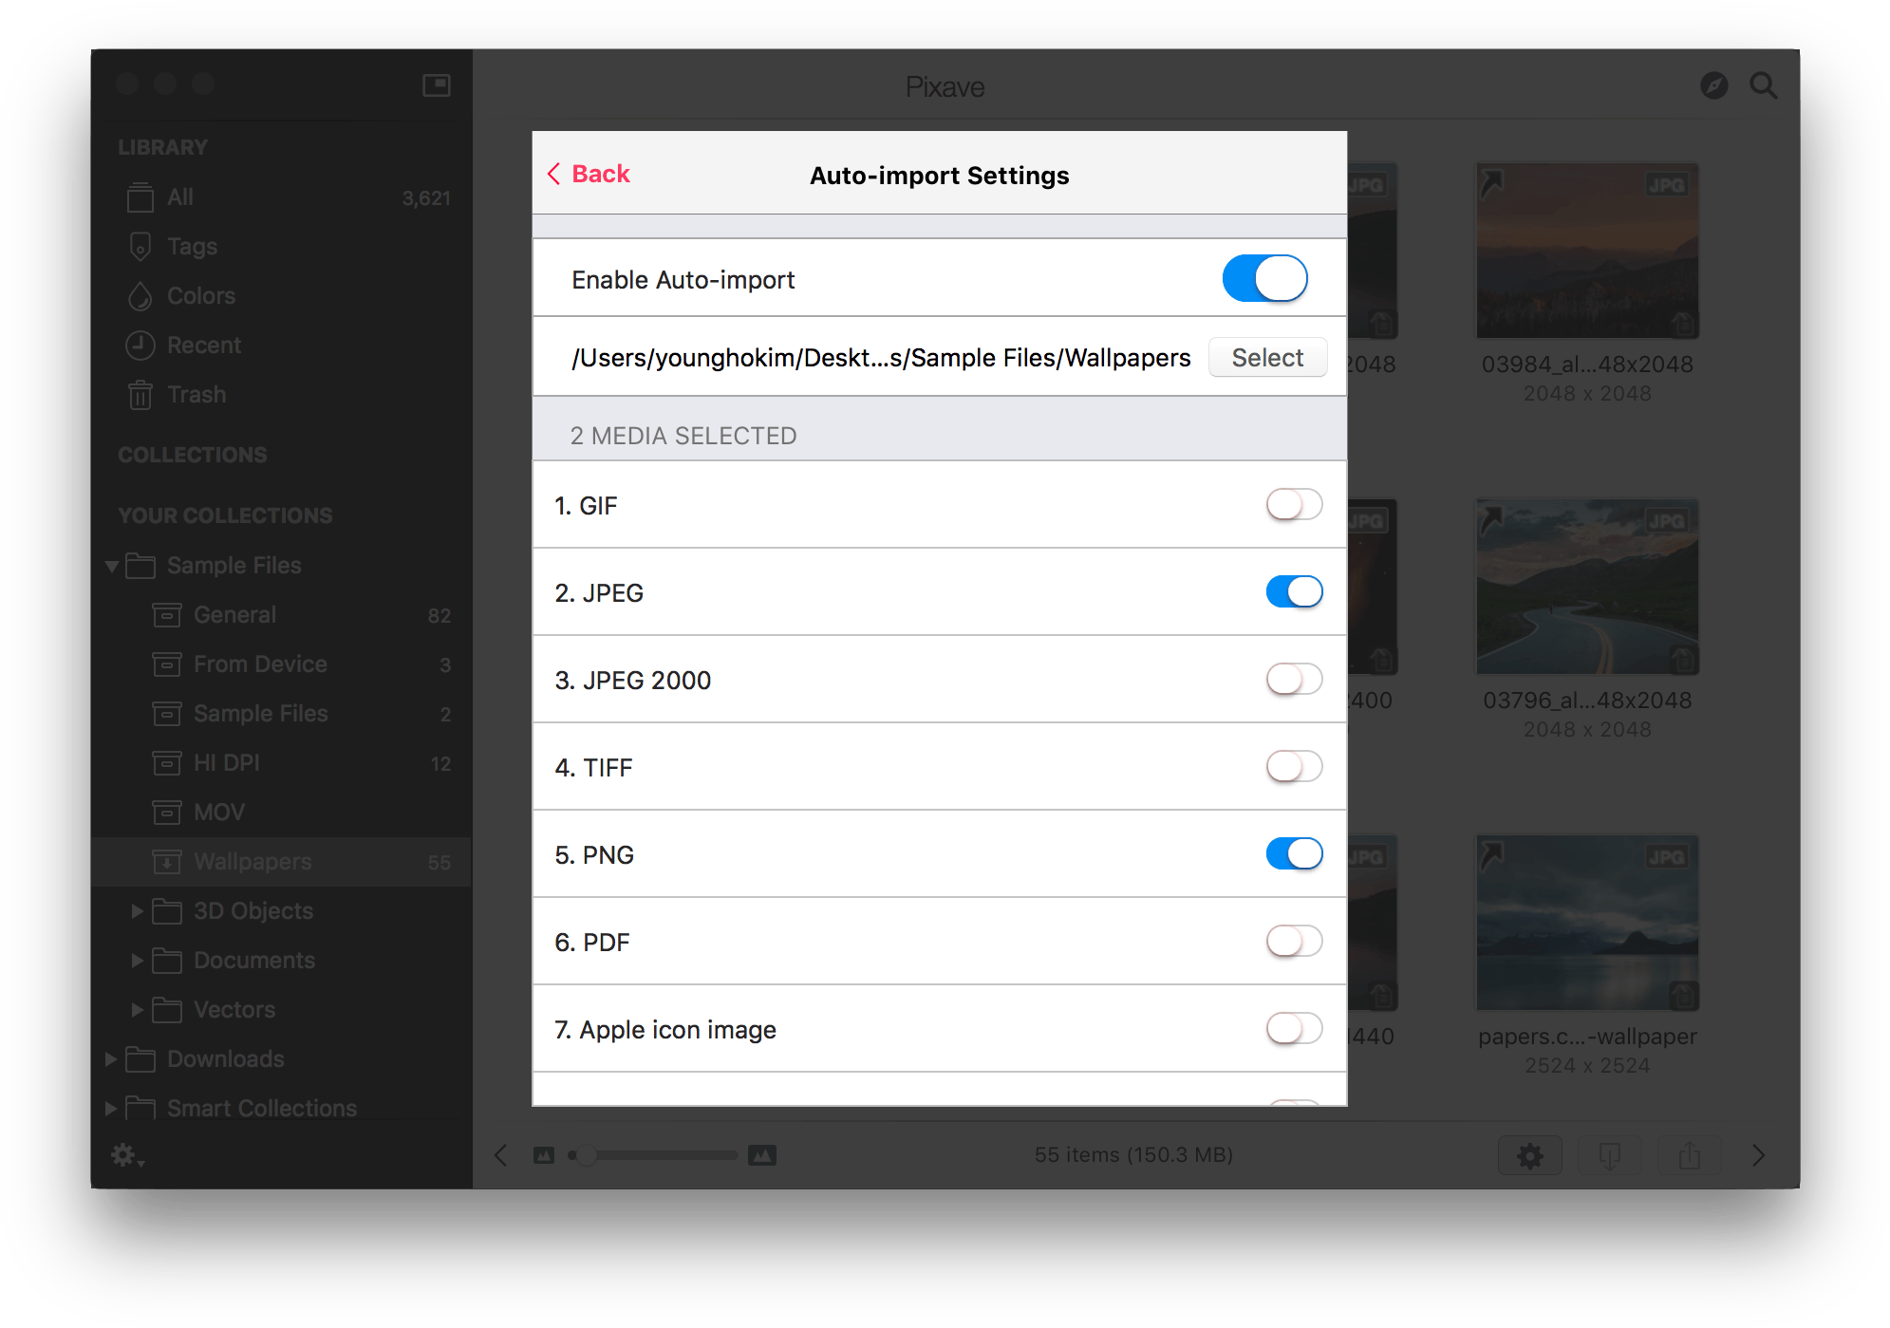Toggle the Enable Auto-import switch
Image resolution: width=1890 pixels, height=1328 pixels.
tap(1264, 279)
